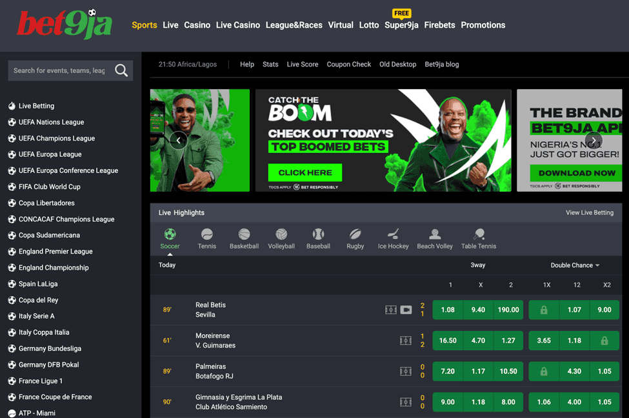The height and width of the screenshot is (418, 629).
Task: Open FIFA Club World Cup in sidebar
Action: [49, 187]
